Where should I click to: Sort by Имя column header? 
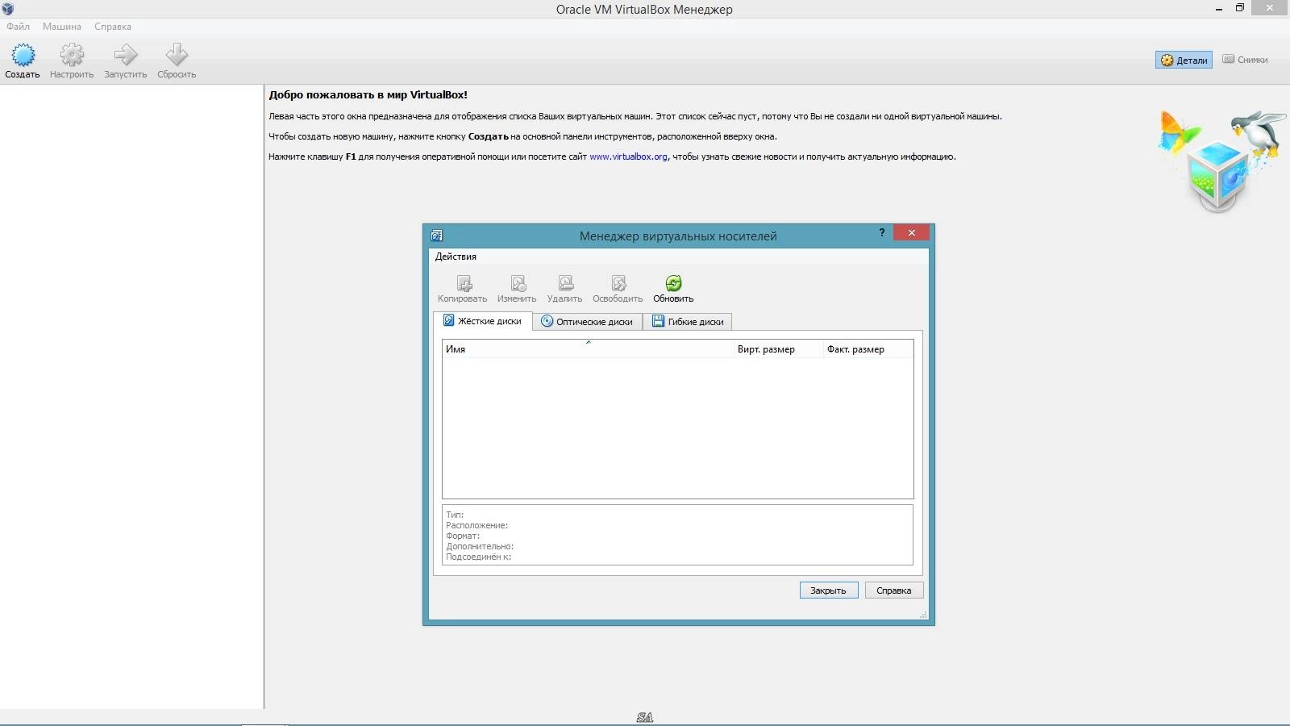pos(588,349)
